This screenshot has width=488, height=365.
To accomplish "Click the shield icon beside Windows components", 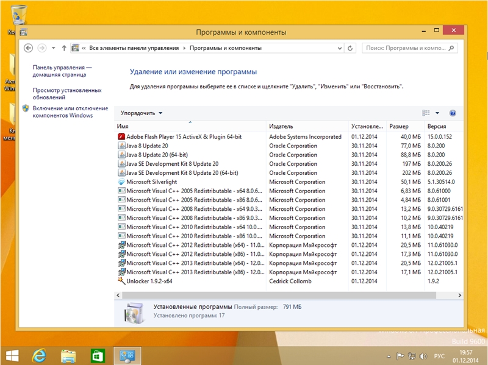I will tap(26, 108).
